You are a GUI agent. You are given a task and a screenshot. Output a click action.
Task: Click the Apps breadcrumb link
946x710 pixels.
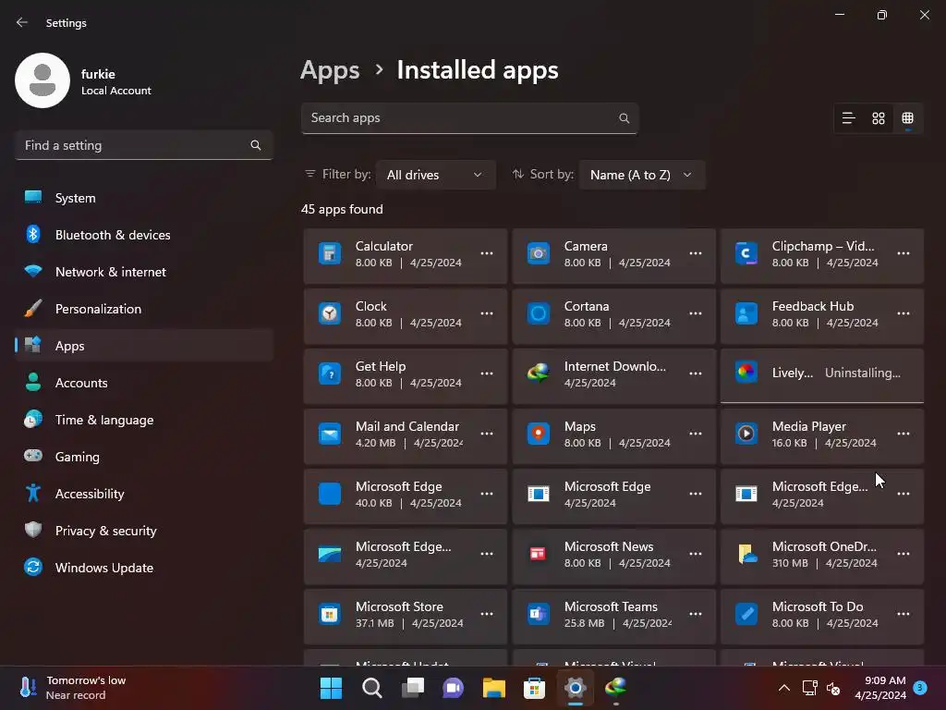(x=330, y=70)
